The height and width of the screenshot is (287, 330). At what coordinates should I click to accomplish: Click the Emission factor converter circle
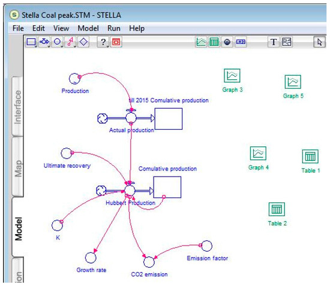pyautogui.click(x=206, y=246)
